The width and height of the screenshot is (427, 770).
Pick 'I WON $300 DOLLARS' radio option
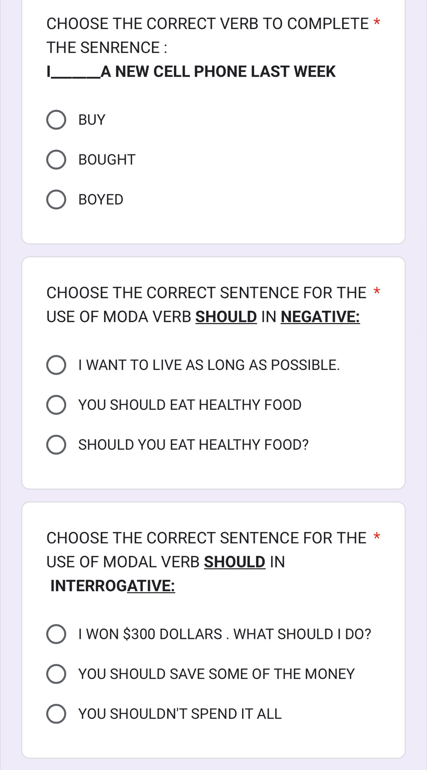56,634
